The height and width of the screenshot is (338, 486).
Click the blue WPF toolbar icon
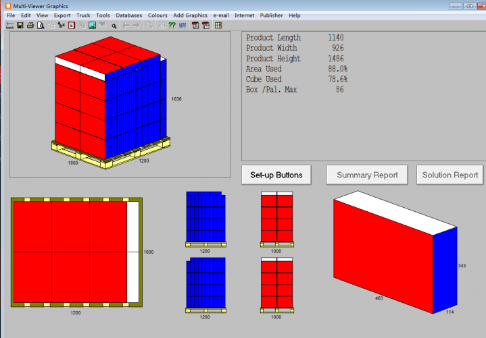click(183, 26)
